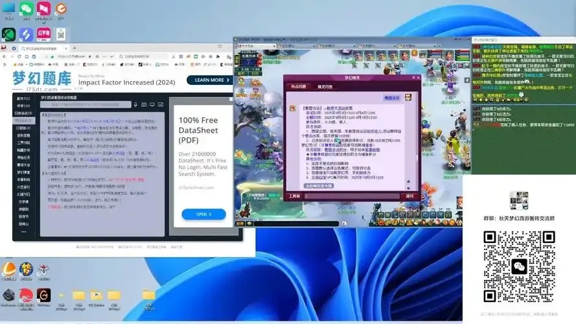Viewport: 576px width, 324px height.
Task: Open the pink video app desktop icon
Action: coord(43,8)
